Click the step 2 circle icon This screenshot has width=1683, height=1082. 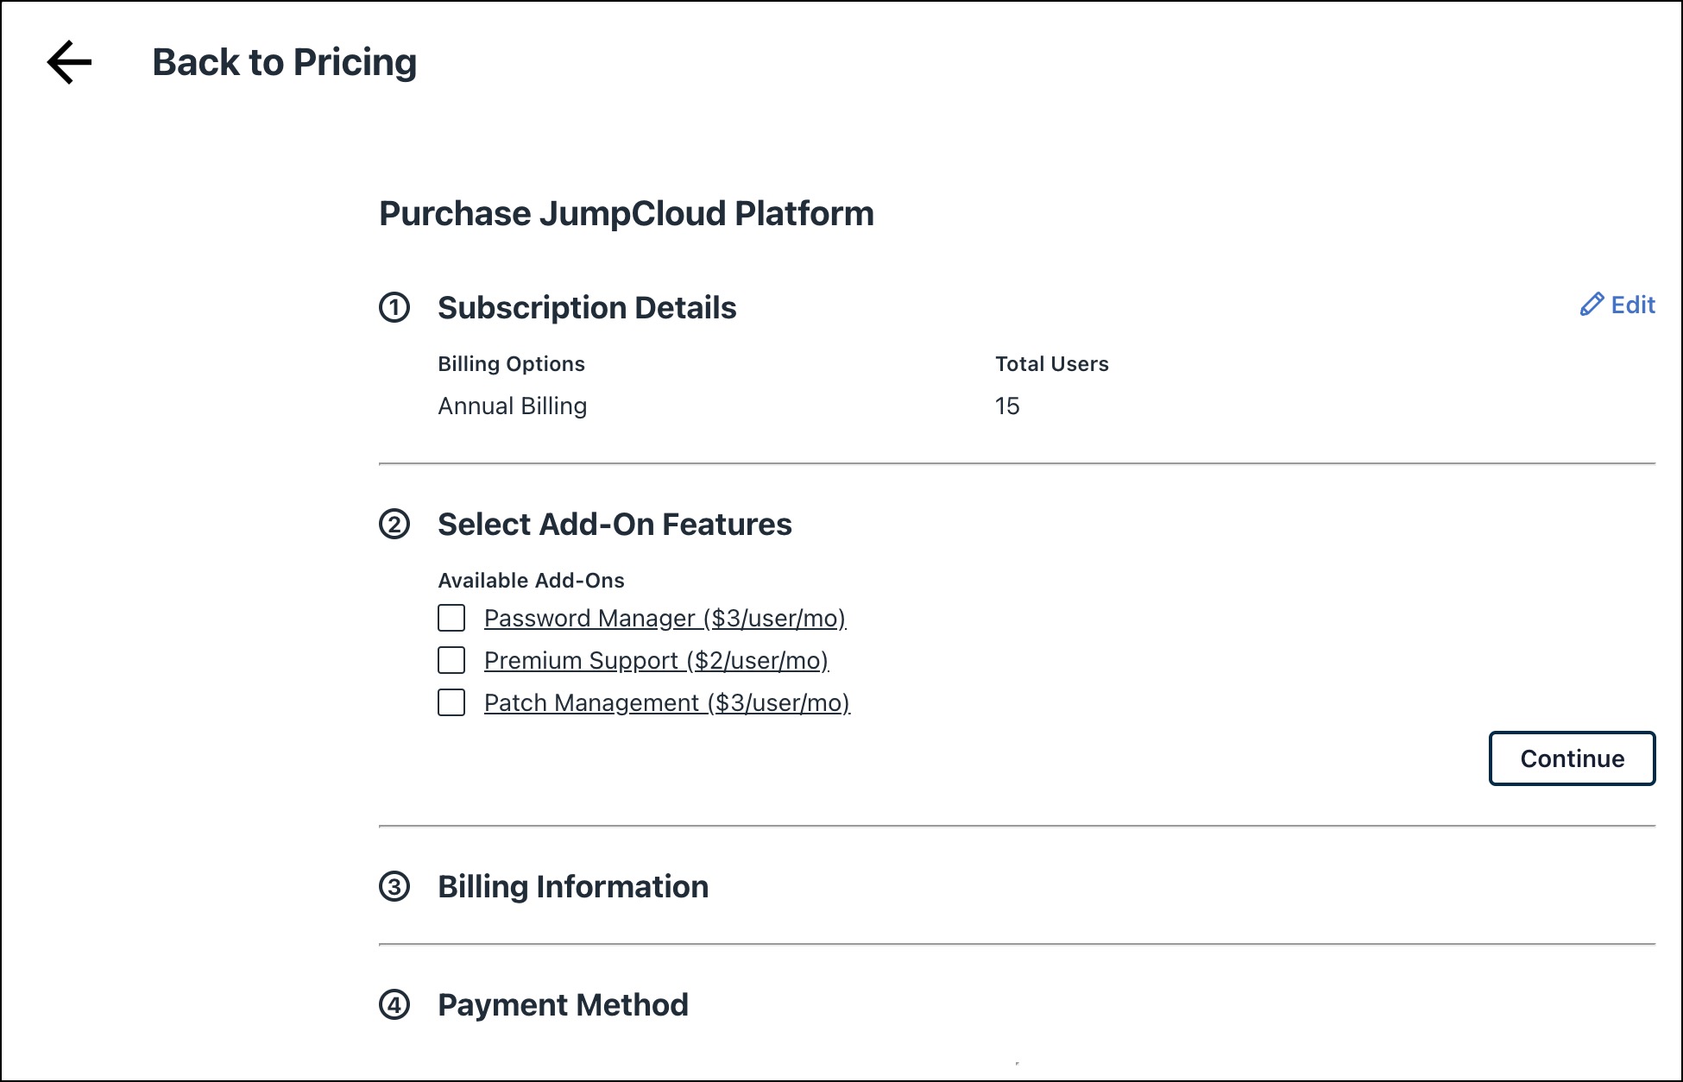pyautogui.click(x=396, y=525)
